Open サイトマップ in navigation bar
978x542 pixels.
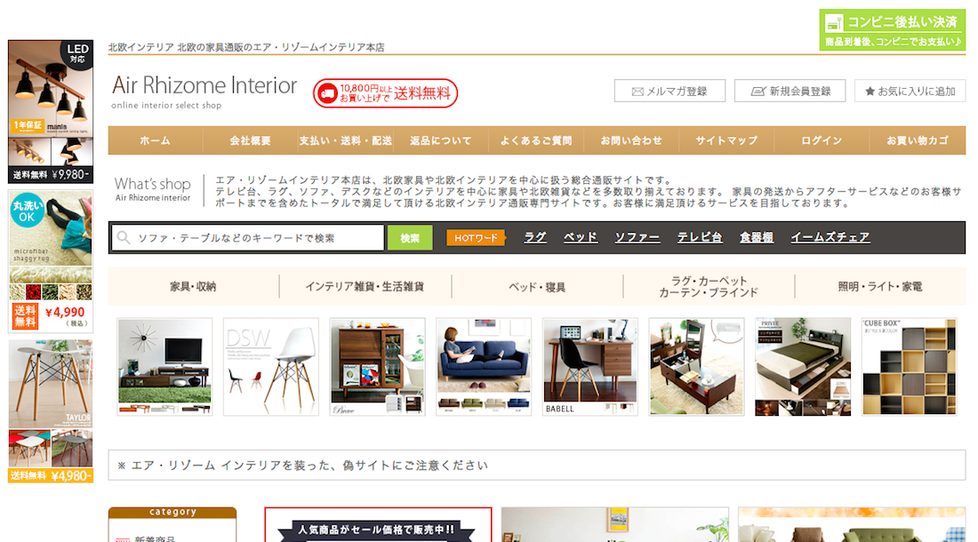(x=726, y=140)
